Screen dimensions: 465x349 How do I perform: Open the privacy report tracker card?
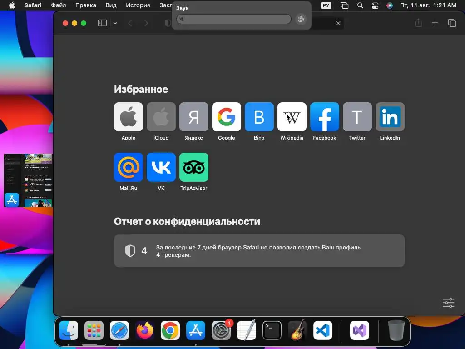pos(259,251)
